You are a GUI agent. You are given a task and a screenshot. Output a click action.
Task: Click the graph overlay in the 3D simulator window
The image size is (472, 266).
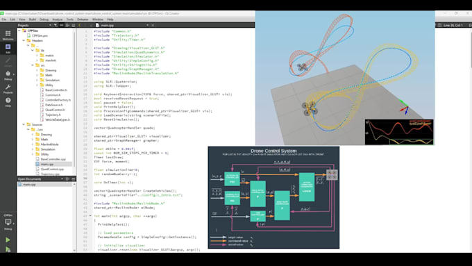pyautogui.click(x=399, y=132)
